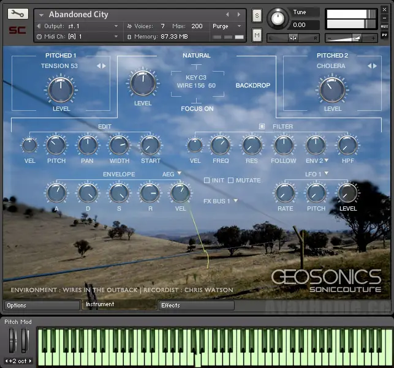This screenshot has width=394, height=368.
Task: Switch to the Options tab
Action: 42,306
